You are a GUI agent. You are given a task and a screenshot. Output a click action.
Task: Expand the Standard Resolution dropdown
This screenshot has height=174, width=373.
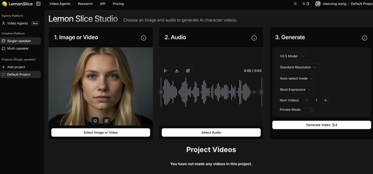[298, 67]
